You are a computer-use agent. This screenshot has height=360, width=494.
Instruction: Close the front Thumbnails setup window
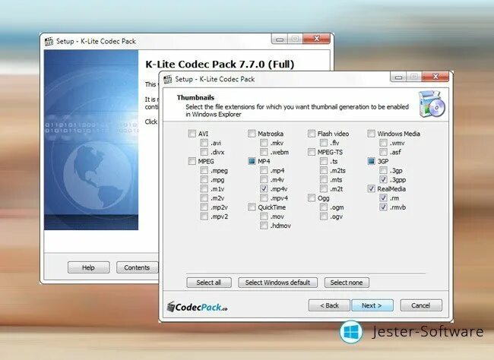435,77
